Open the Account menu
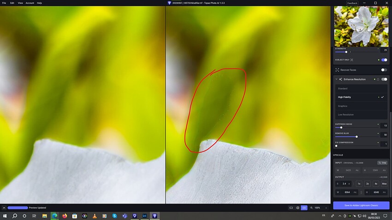This screenshot has width=392, height=220. [30, 3]
